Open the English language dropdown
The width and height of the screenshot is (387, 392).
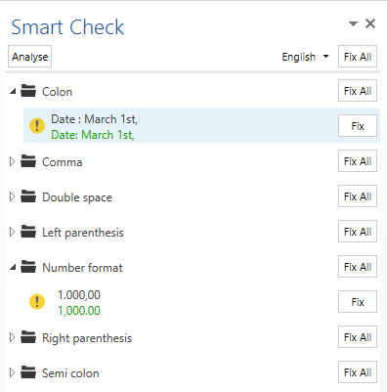[x=305, y=57]
